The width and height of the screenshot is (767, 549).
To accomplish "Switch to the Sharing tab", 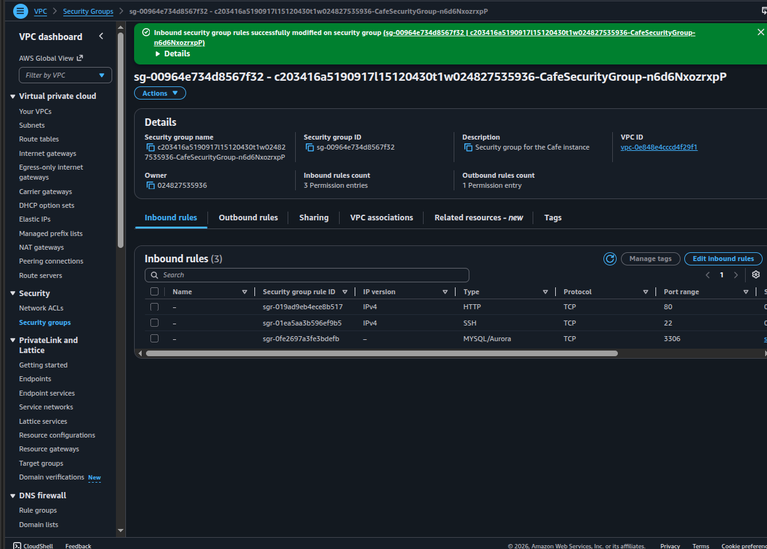I will (x=314, y=218).
